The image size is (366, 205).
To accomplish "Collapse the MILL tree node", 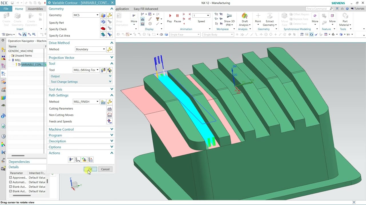I will [10, 60].
